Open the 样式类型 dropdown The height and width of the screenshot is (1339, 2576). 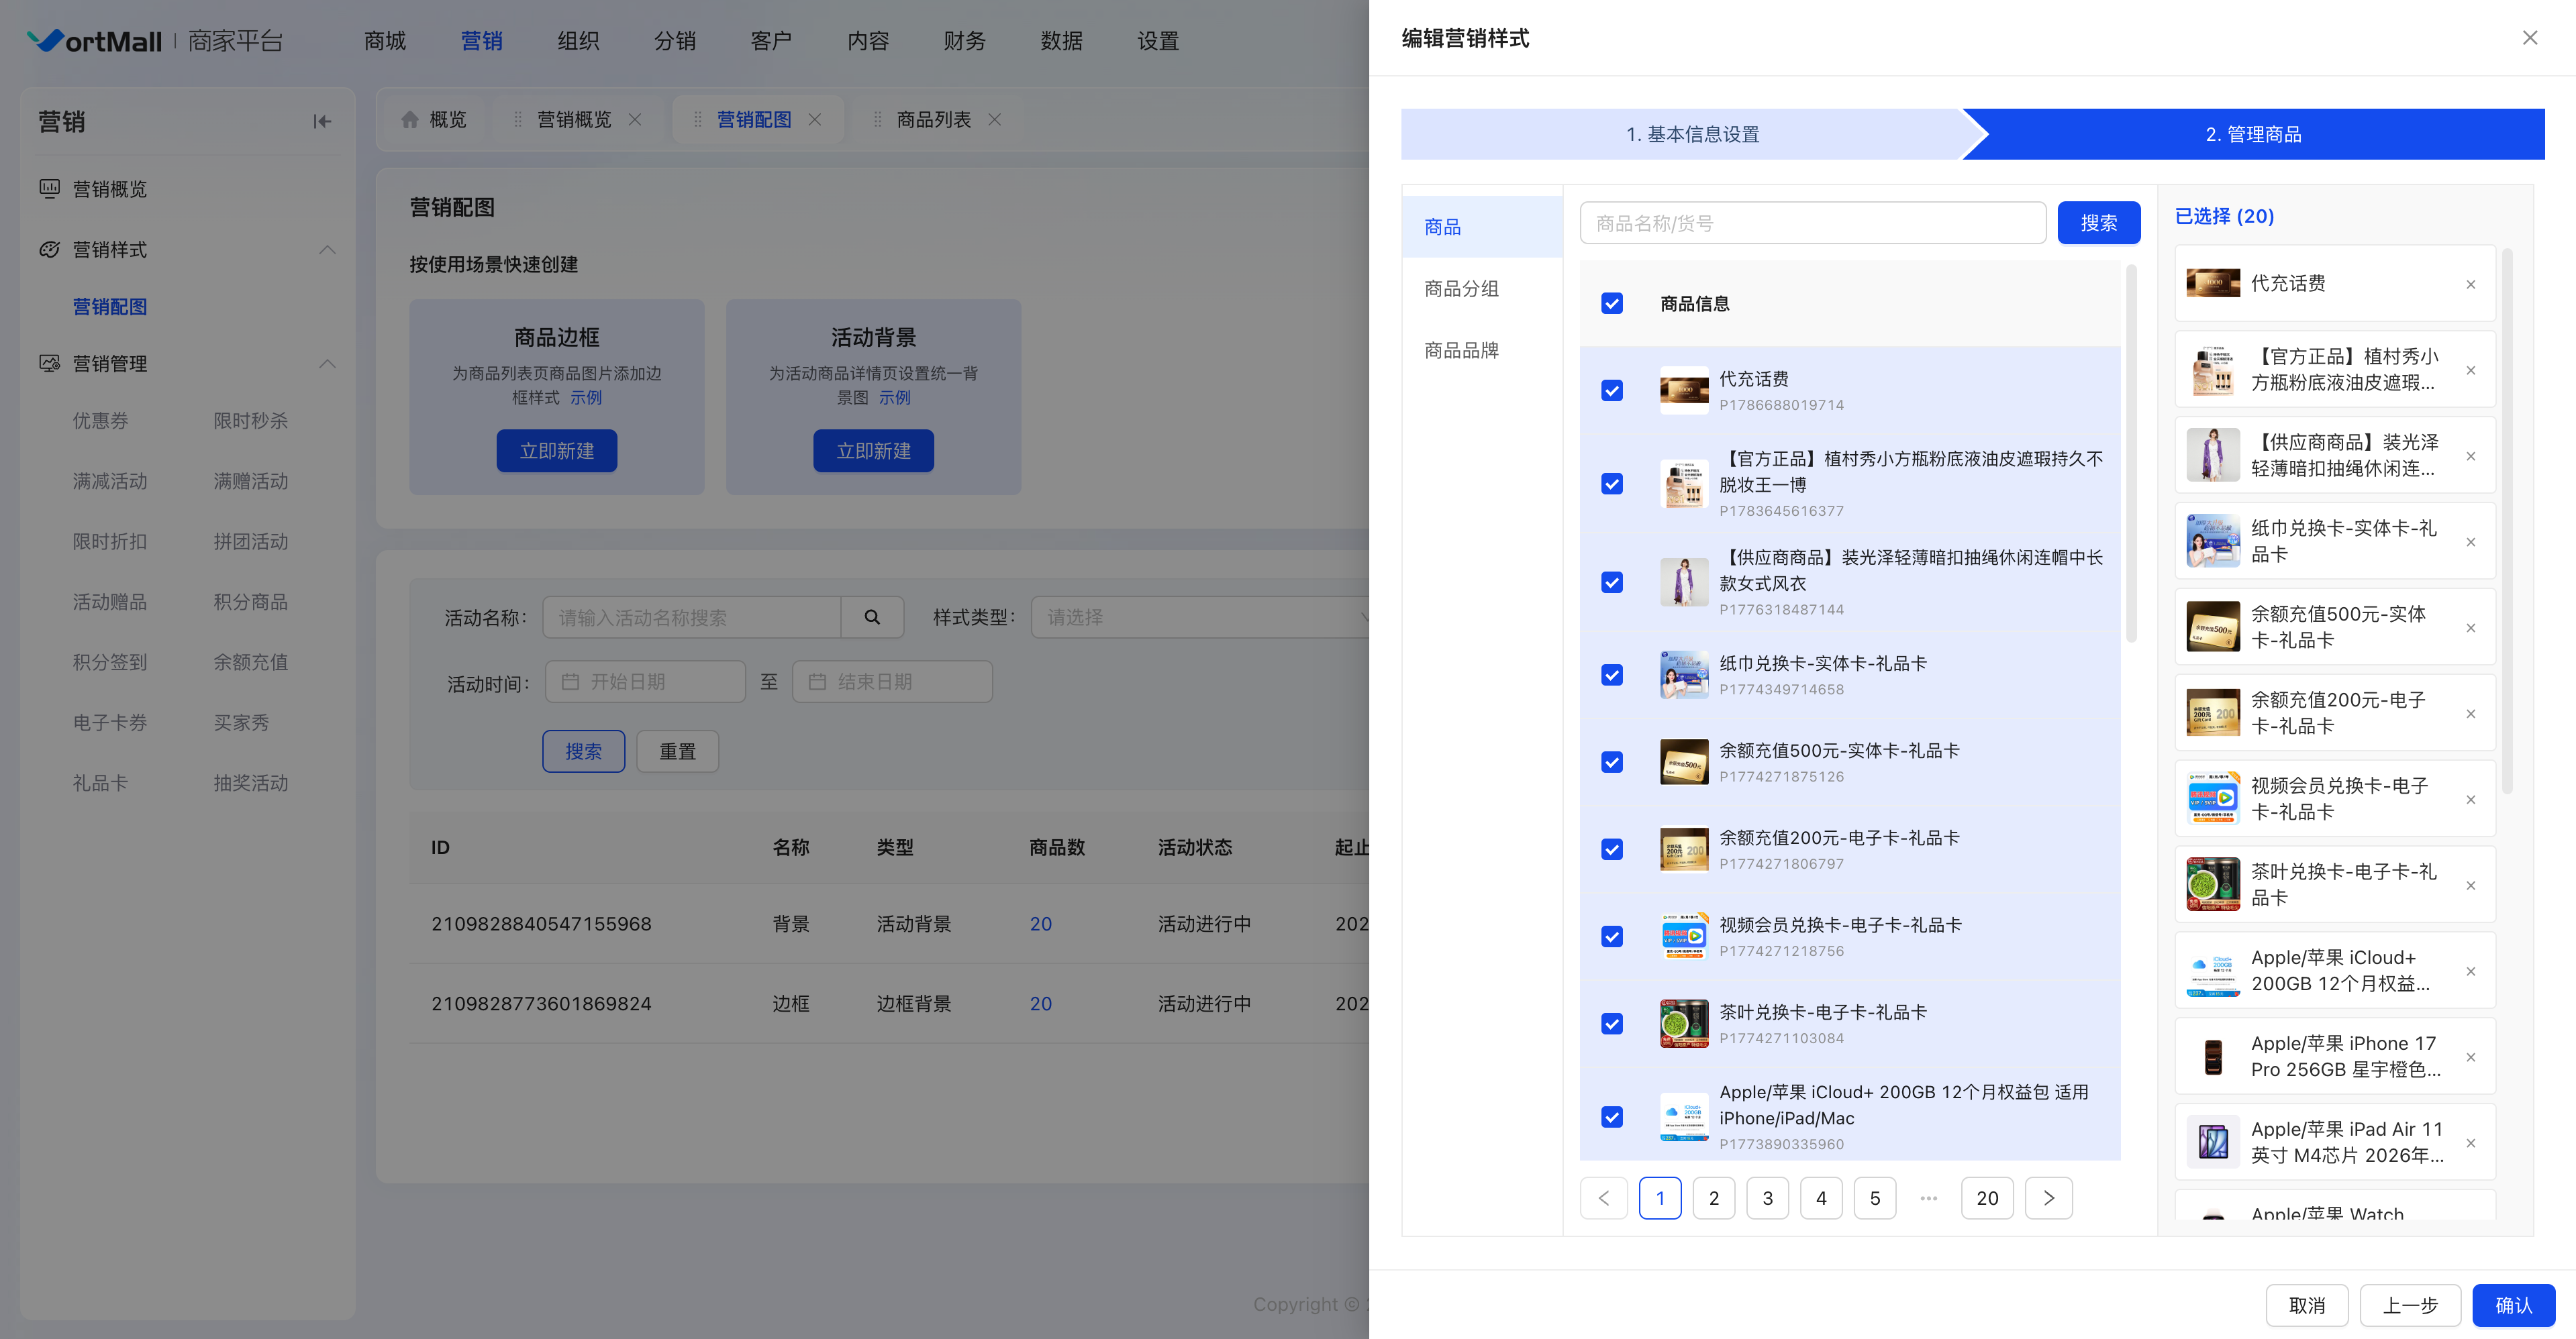[x=1200, y=618]
